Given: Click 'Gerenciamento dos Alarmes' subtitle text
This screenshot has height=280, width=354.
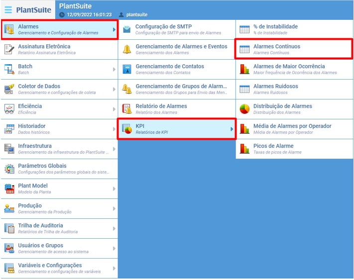Looking at the screenshot, I should [162, 53].
